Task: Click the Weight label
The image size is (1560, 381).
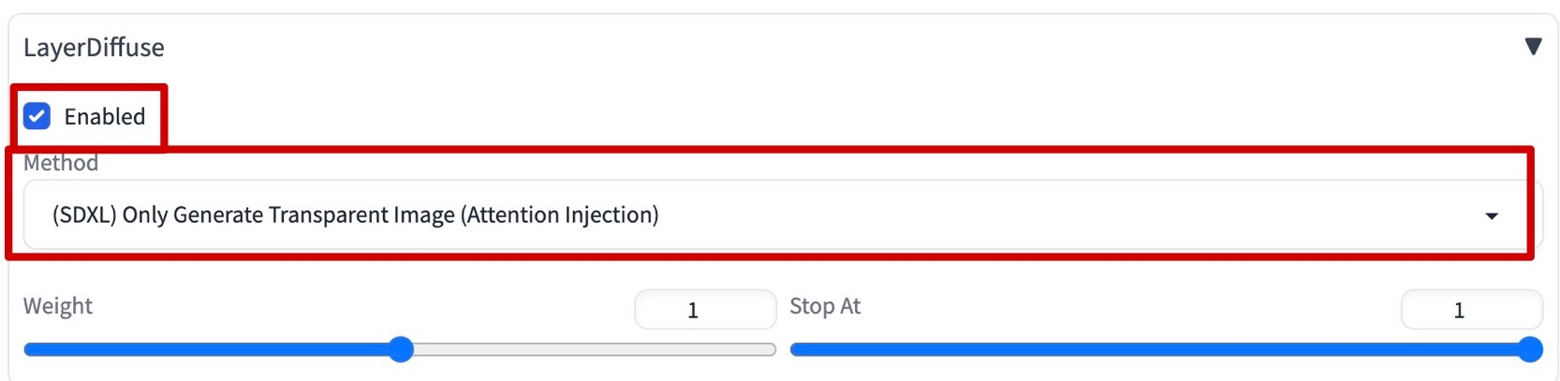Action: (x=58, y=306)
